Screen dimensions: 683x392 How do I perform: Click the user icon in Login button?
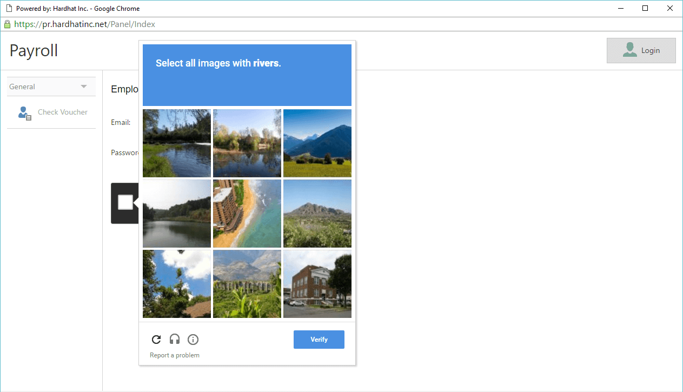pyautogui.click(x=629, y=50)
